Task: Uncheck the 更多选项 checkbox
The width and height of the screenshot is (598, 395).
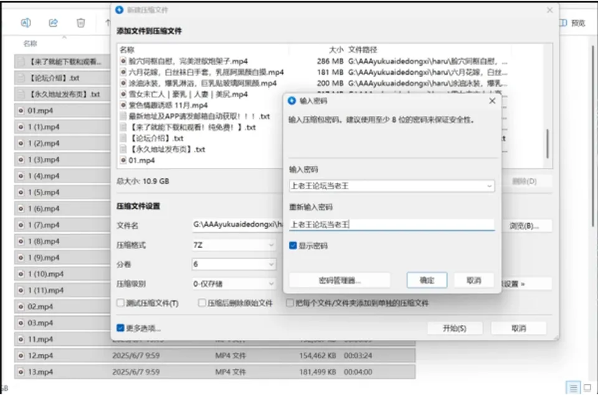Action: pos(120,328)
